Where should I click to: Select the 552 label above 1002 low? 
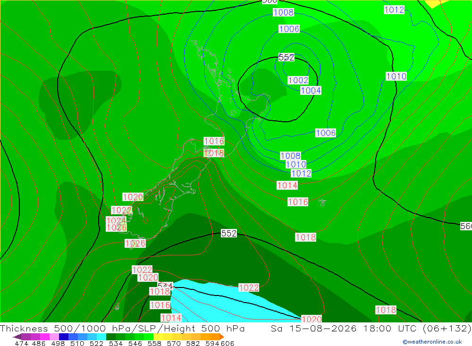click(x=287, y=57)
